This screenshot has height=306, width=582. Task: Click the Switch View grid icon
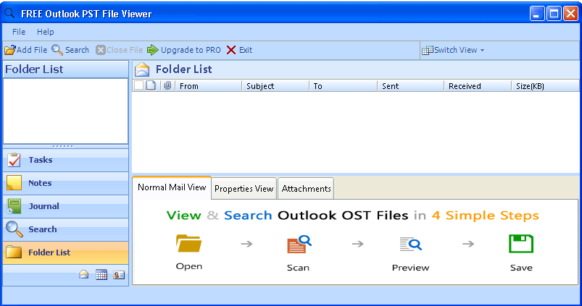(427, 50)
